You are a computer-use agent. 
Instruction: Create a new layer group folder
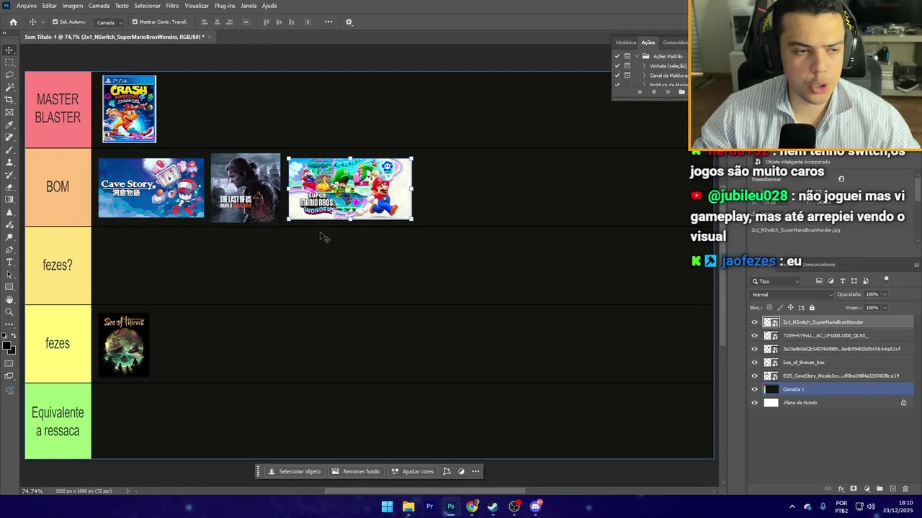click(880, 489)
